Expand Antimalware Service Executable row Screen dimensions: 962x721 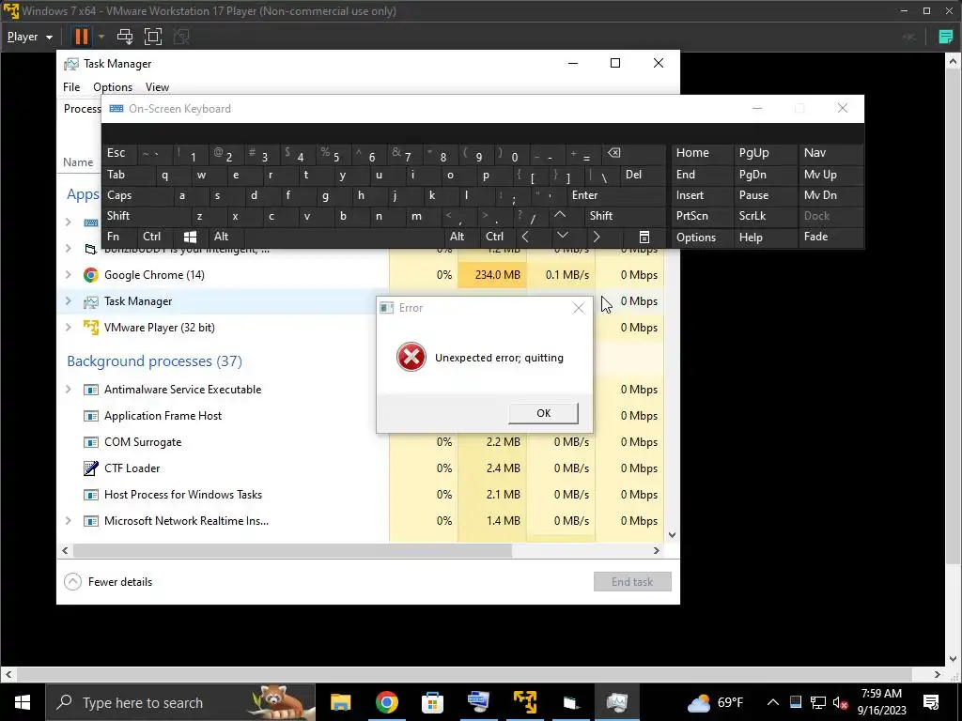coord(68,390)
